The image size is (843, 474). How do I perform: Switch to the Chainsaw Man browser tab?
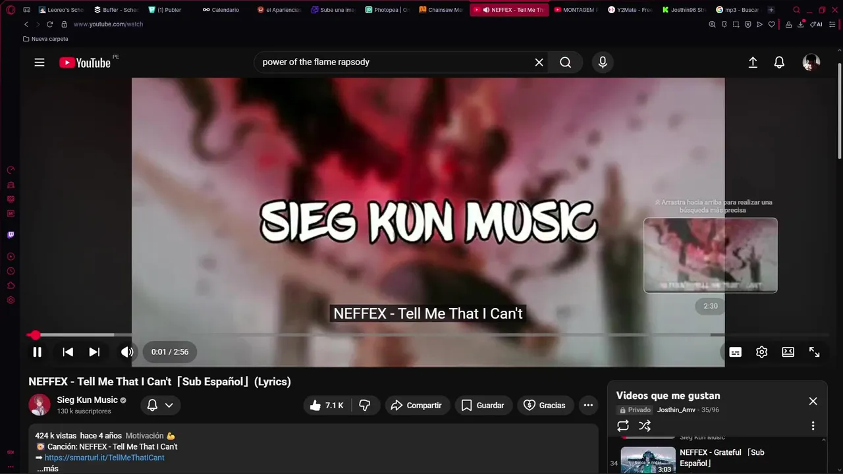click(441, 10)
